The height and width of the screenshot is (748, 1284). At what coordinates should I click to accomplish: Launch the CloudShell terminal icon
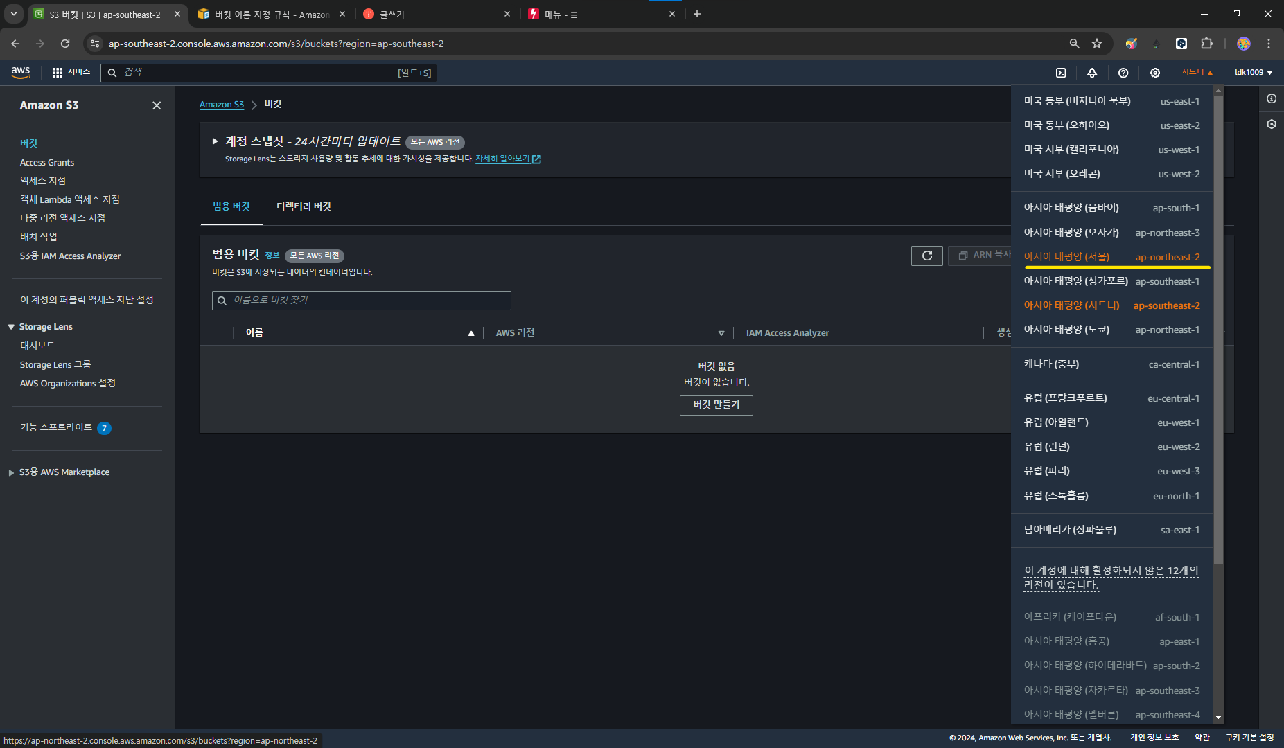[x=1061, y=73]
